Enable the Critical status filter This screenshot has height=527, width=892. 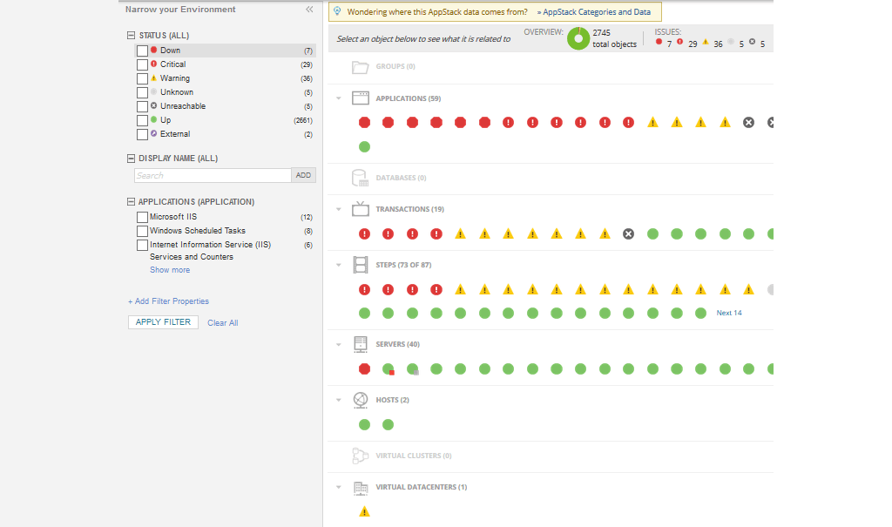tap(142, 64)
